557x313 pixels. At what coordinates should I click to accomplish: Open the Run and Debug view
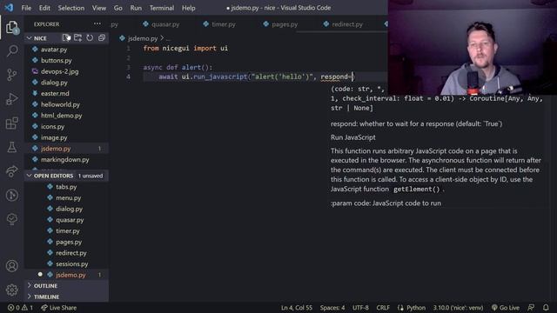11,99
